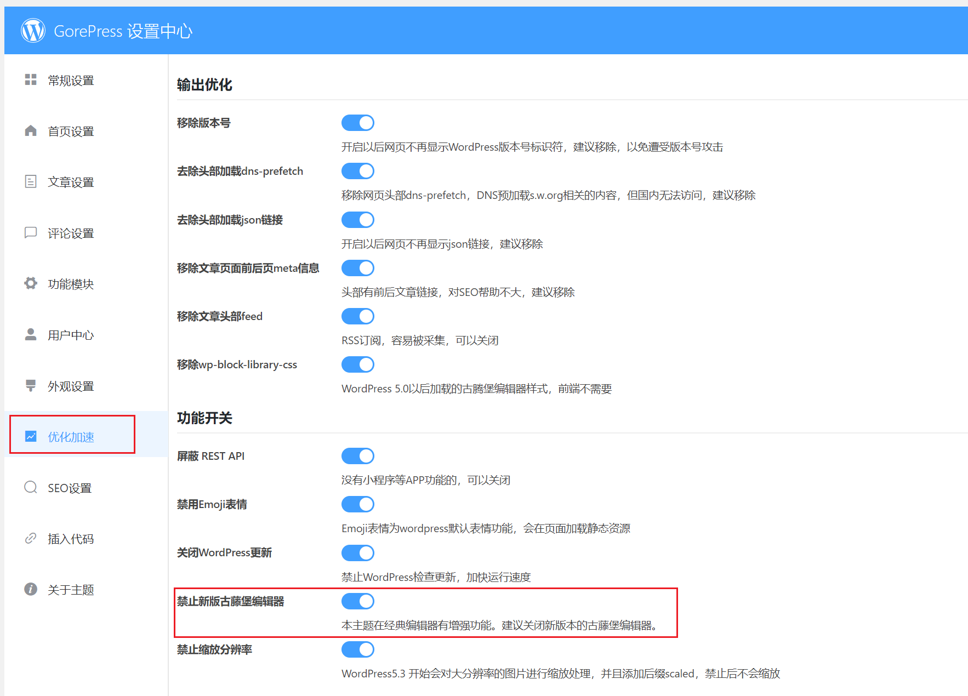968x696 pixels.
Task: Click the 用户中心 person icon
Action: (x=31, y=334)
